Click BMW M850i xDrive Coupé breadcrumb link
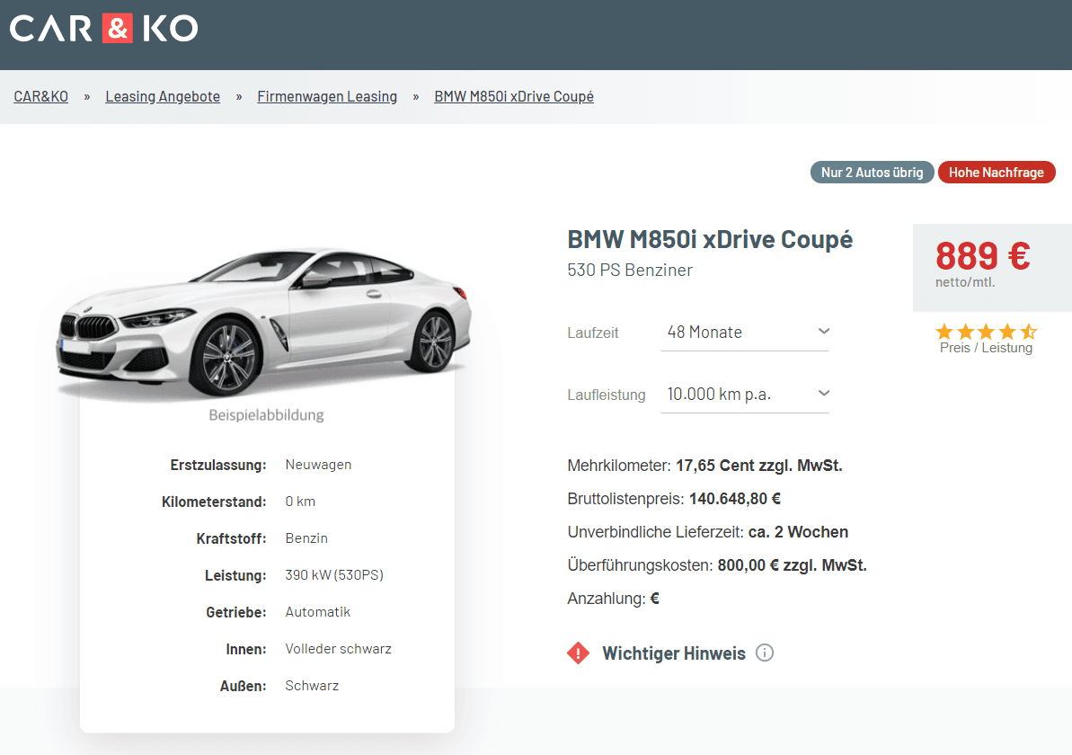The image size is (1072, 755). pyautogui.click(x=514, y=96)
